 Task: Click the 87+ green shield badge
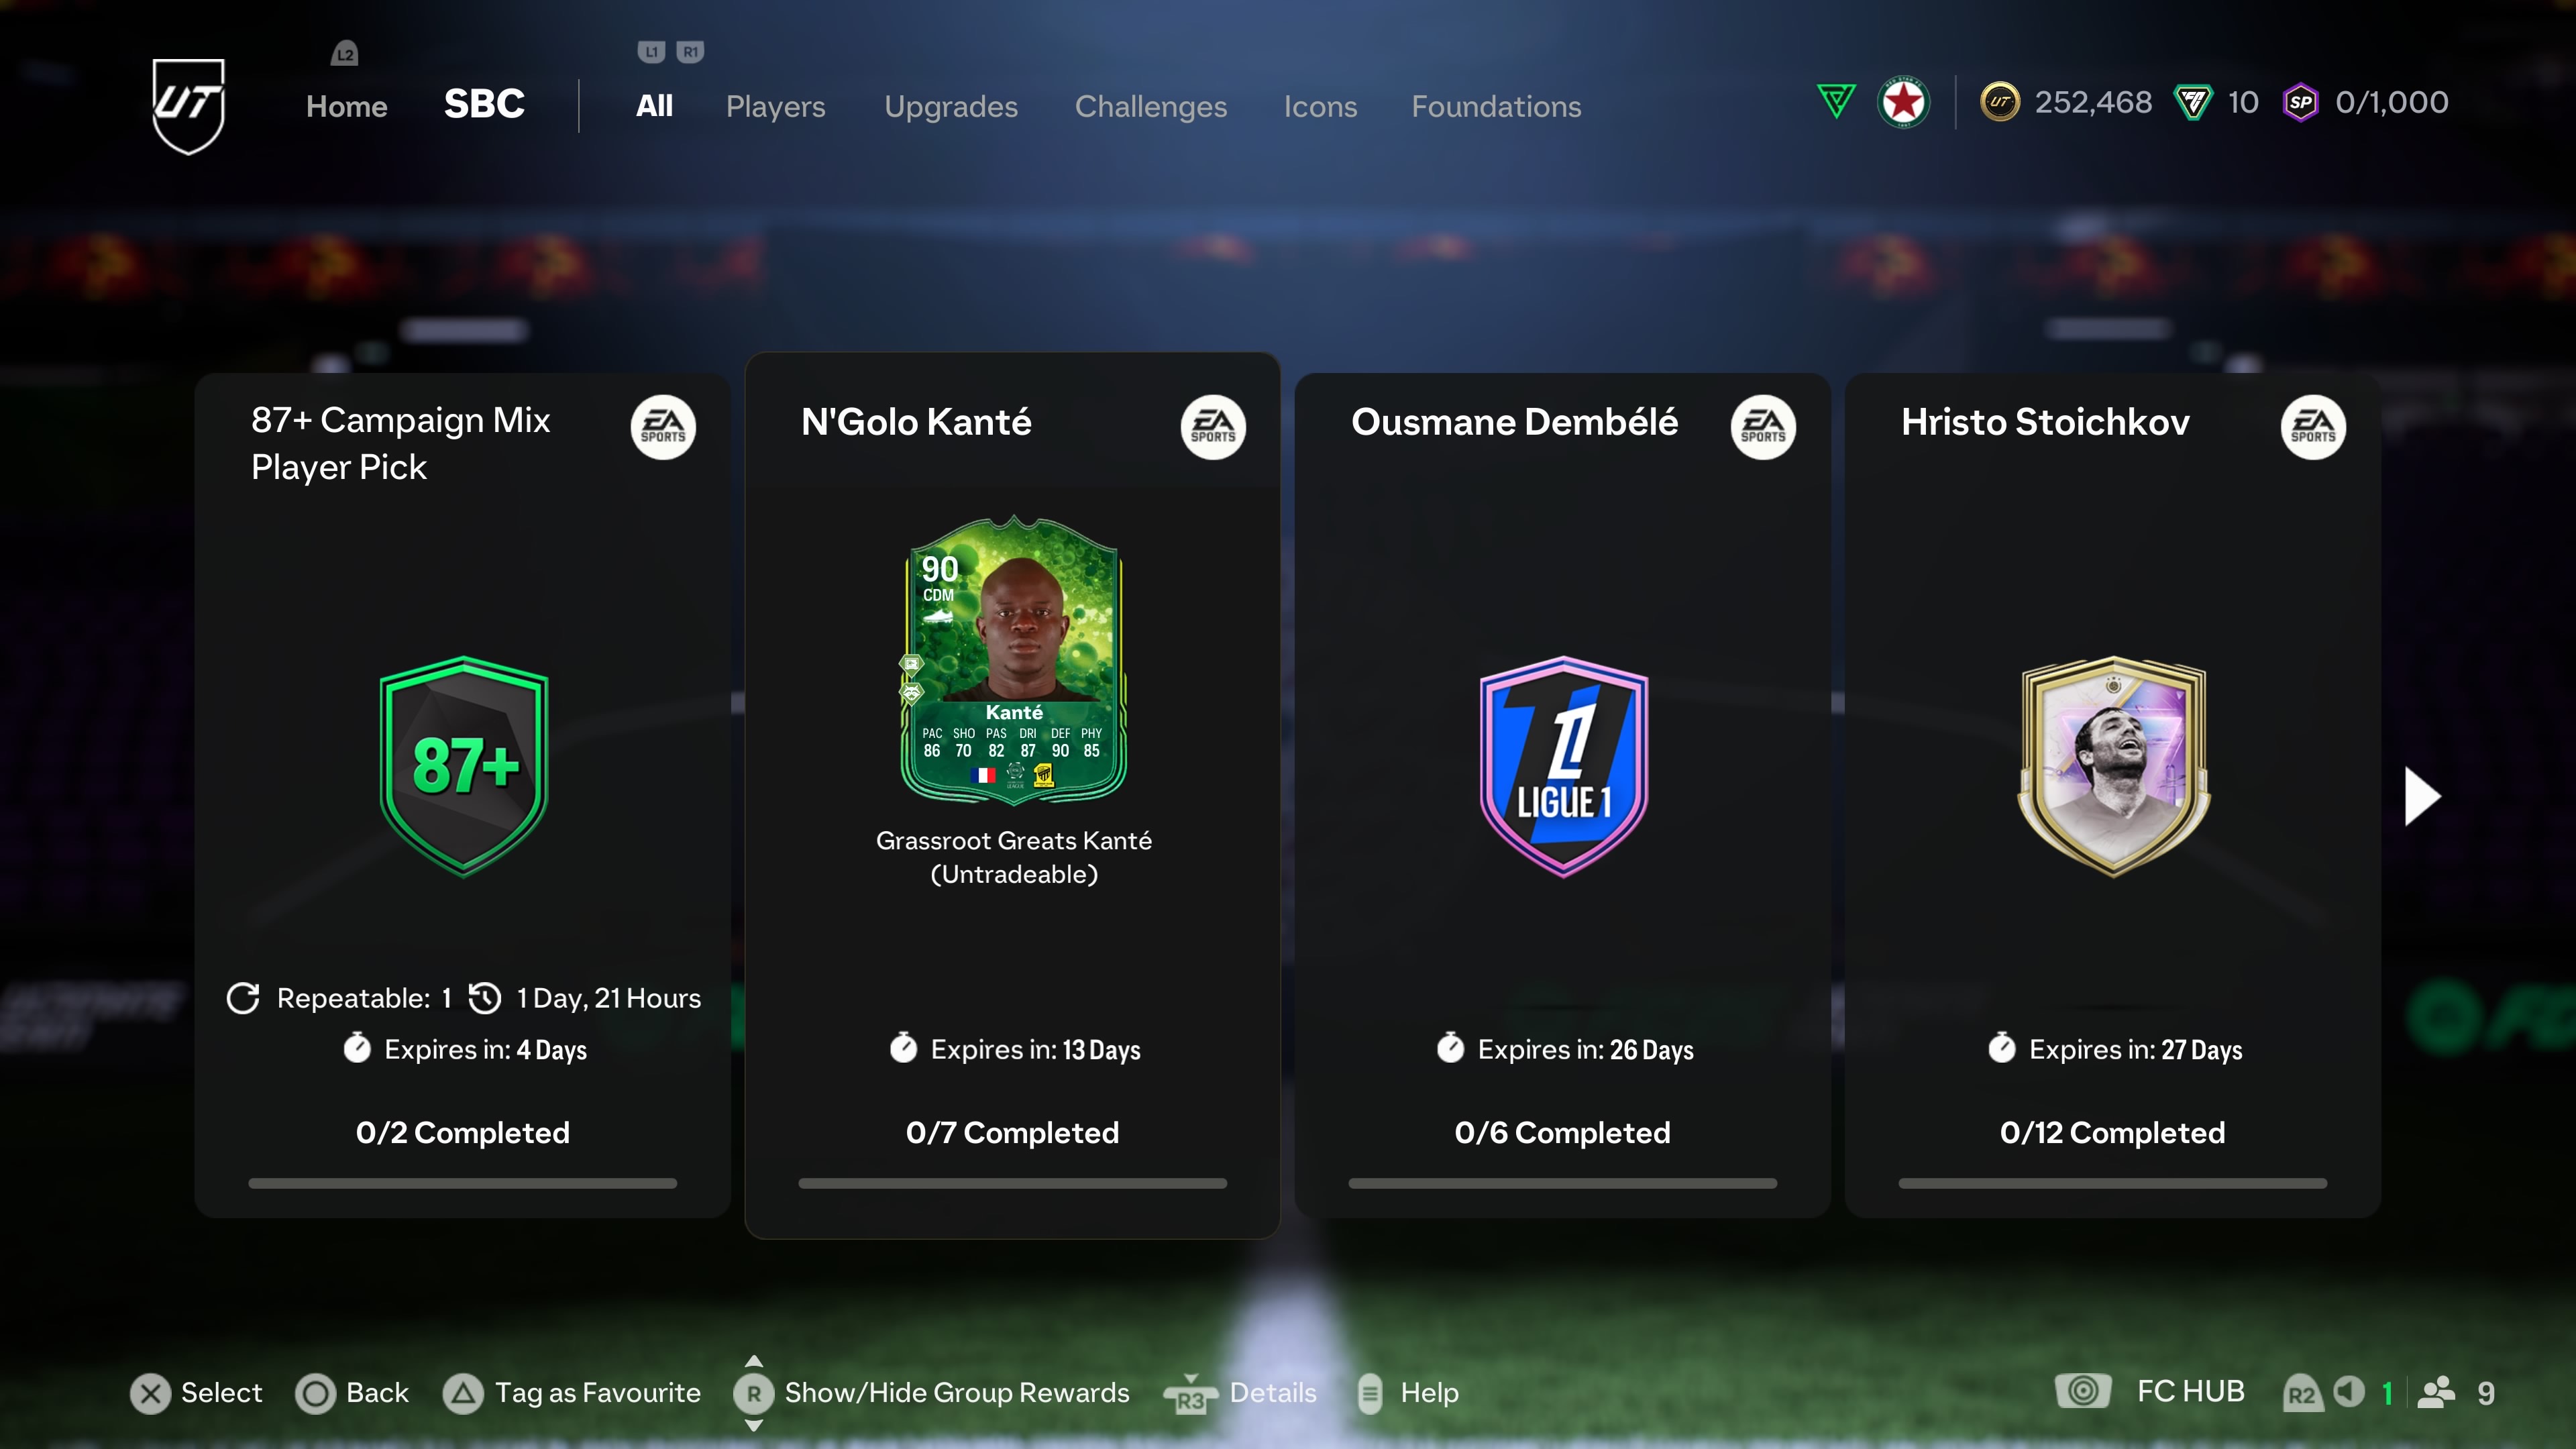coord(464,766)
